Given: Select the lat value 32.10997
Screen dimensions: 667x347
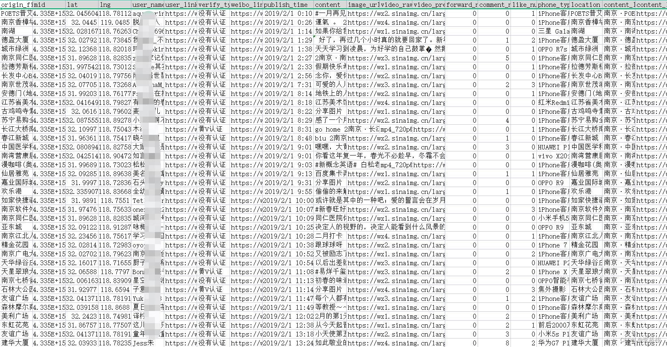Looking at the screenshot, I should (82, 129).
